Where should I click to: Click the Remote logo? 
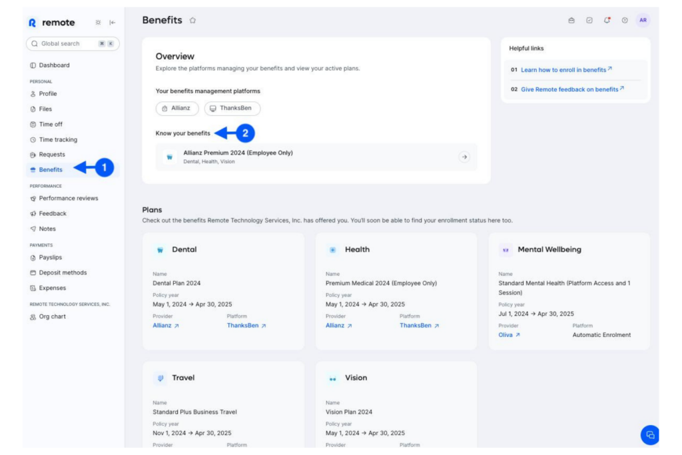[51, 23]
